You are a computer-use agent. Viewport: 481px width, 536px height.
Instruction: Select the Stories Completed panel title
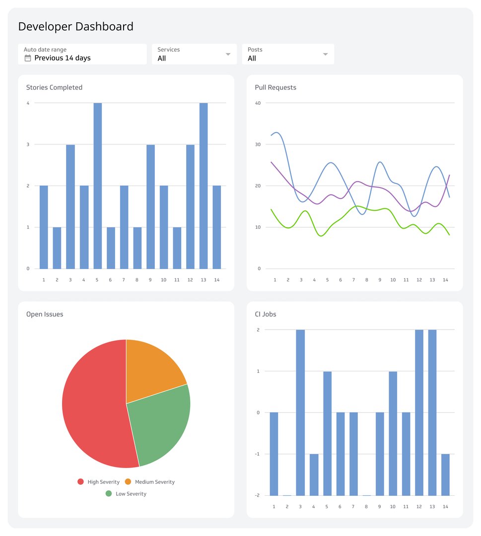54,87
